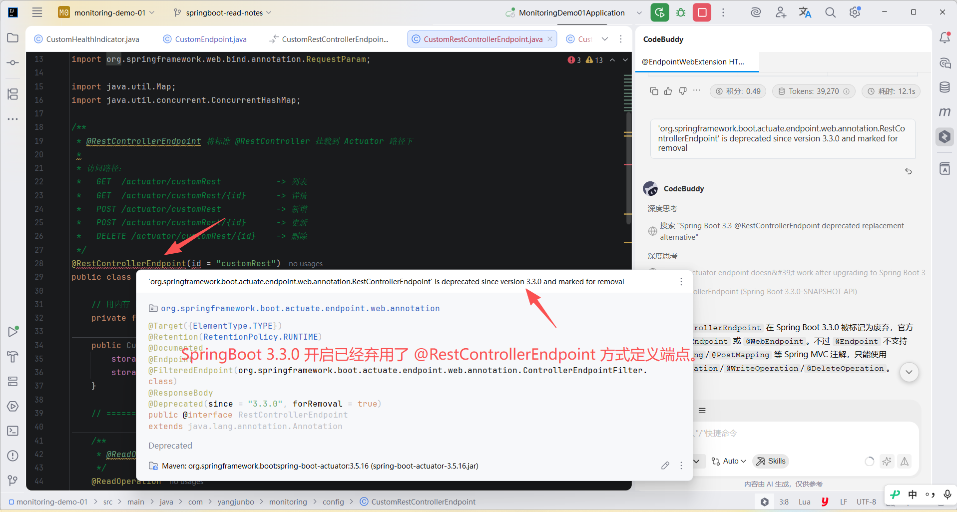
Task: Start debugging with the bug icon
Action: [x=681, y=12]
